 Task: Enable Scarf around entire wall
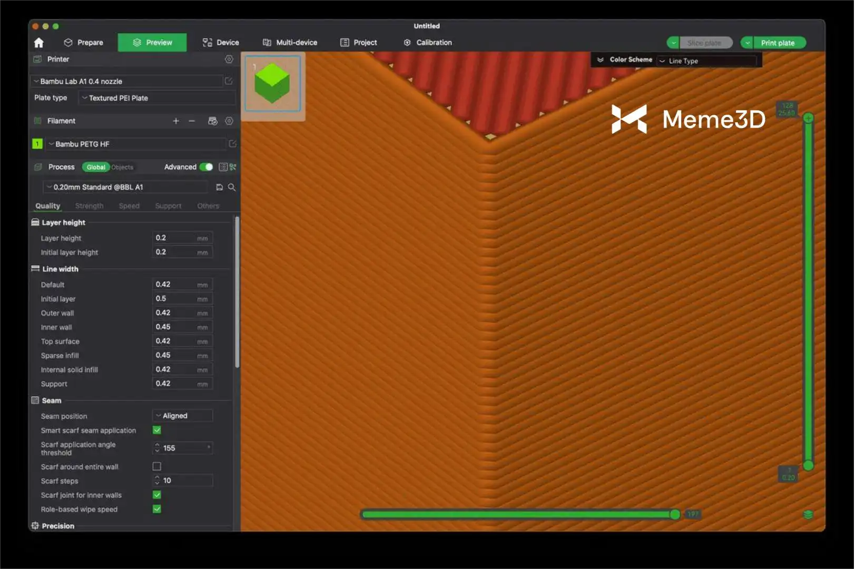click(x=157, y=467)
